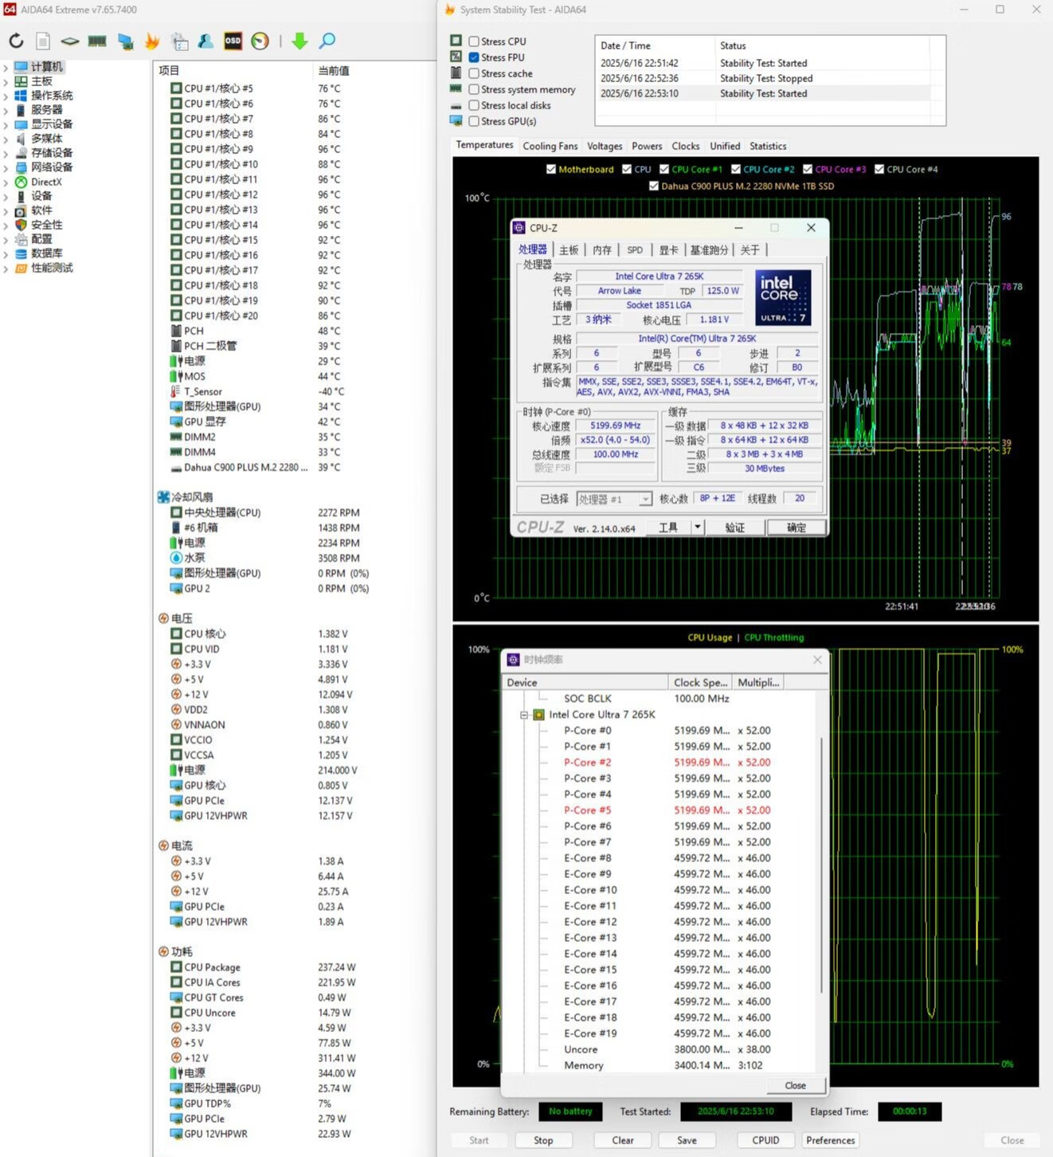Viewport: 1053px width, 1157px height.
Task: Click the Stress CPU green chip icon
Action: [456, 41]
